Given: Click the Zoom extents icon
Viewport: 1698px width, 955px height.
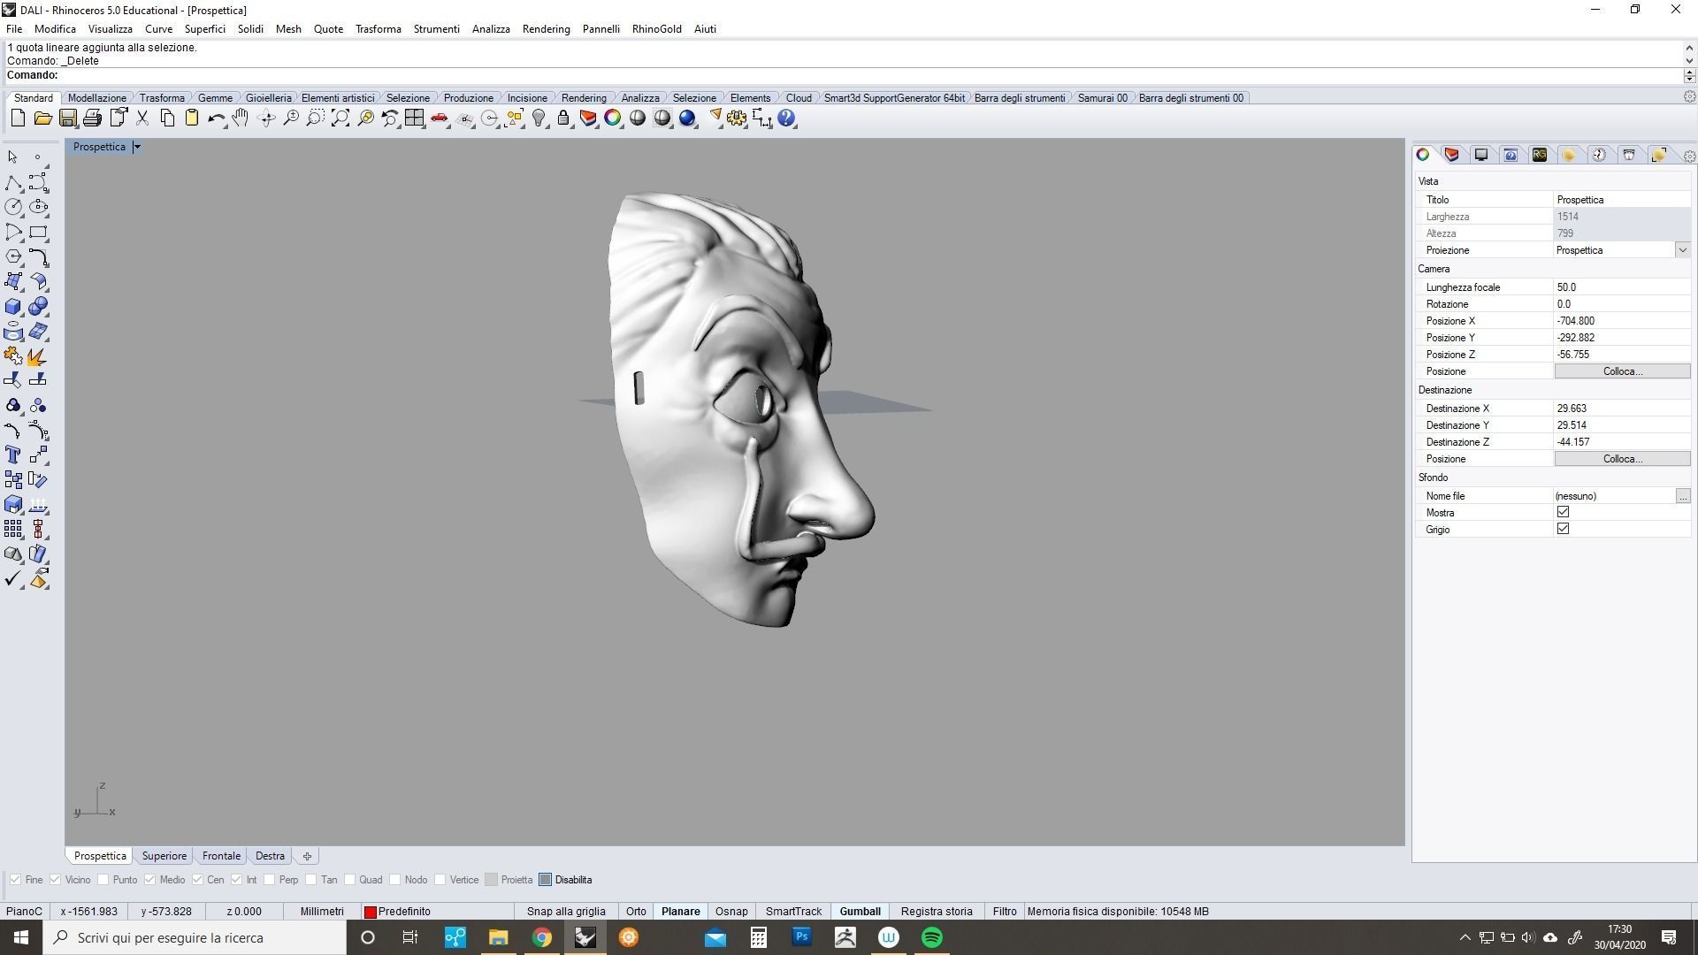Looking at the screenshot, I should tap(340, 118).
